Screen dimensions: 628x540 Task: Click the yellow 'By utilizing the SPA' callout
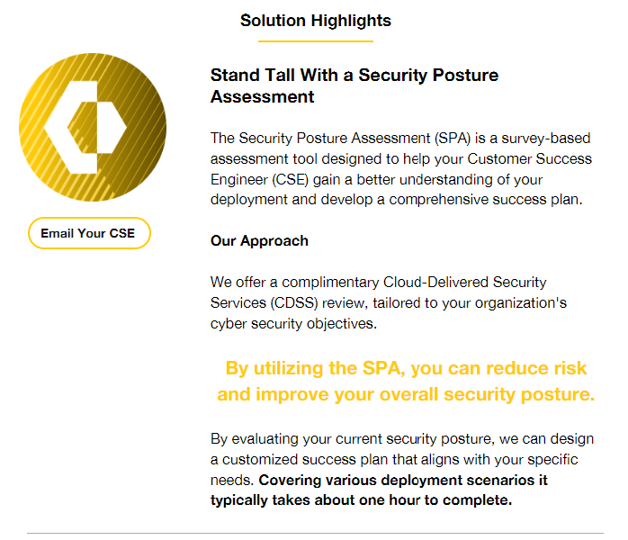[x=406, y=368]
